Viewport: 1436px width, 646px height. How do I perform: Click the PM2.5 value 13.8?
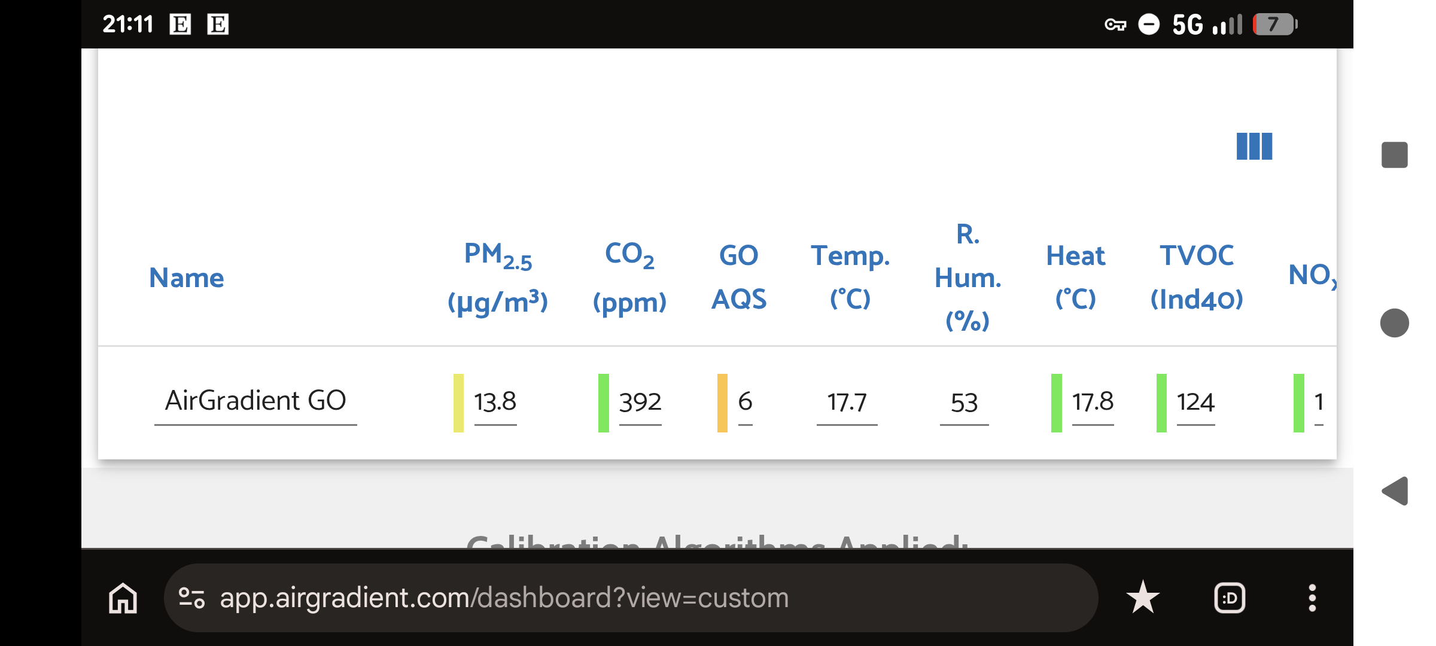[x=495, y=401]
